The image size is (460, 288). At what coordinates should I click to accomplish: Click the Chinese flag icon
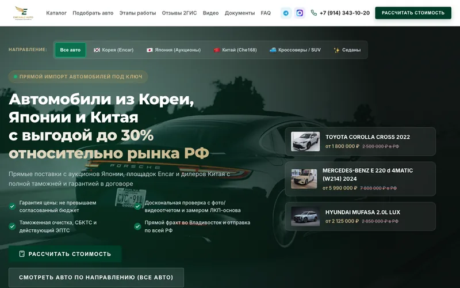click(217, 50)
